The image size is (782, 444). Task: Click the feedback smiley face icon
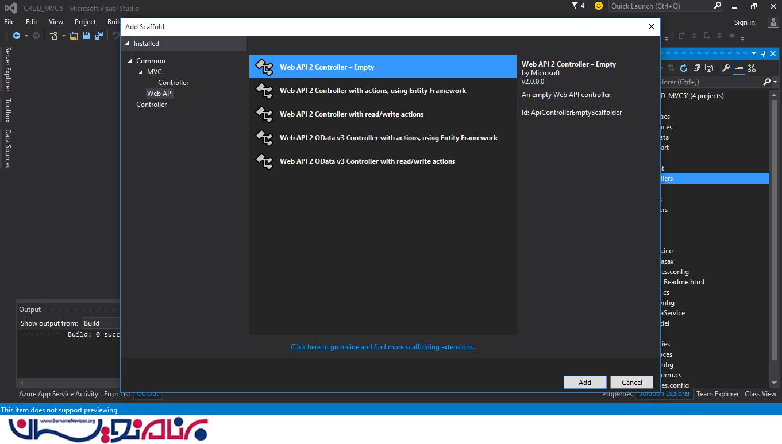pos(599,6)
